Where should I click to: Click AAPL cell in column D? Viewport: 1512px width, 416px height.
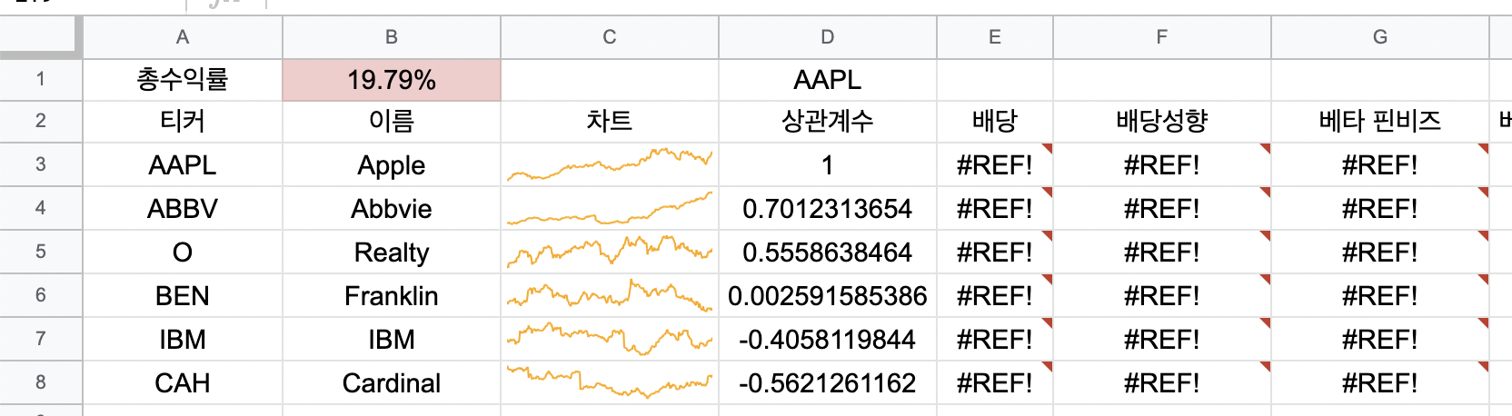click(828, 80)
